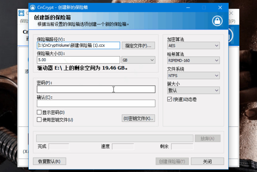Image resolution: width=257 pixels, height=172 pixels.
Task: Click the 创建保险箱(T) button
Action: pyautogui.click(x=172, y=161)
